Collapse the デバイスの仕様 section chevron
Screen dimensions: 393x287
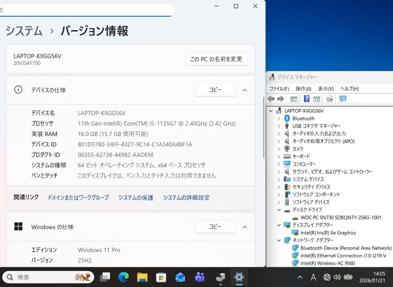244,90
